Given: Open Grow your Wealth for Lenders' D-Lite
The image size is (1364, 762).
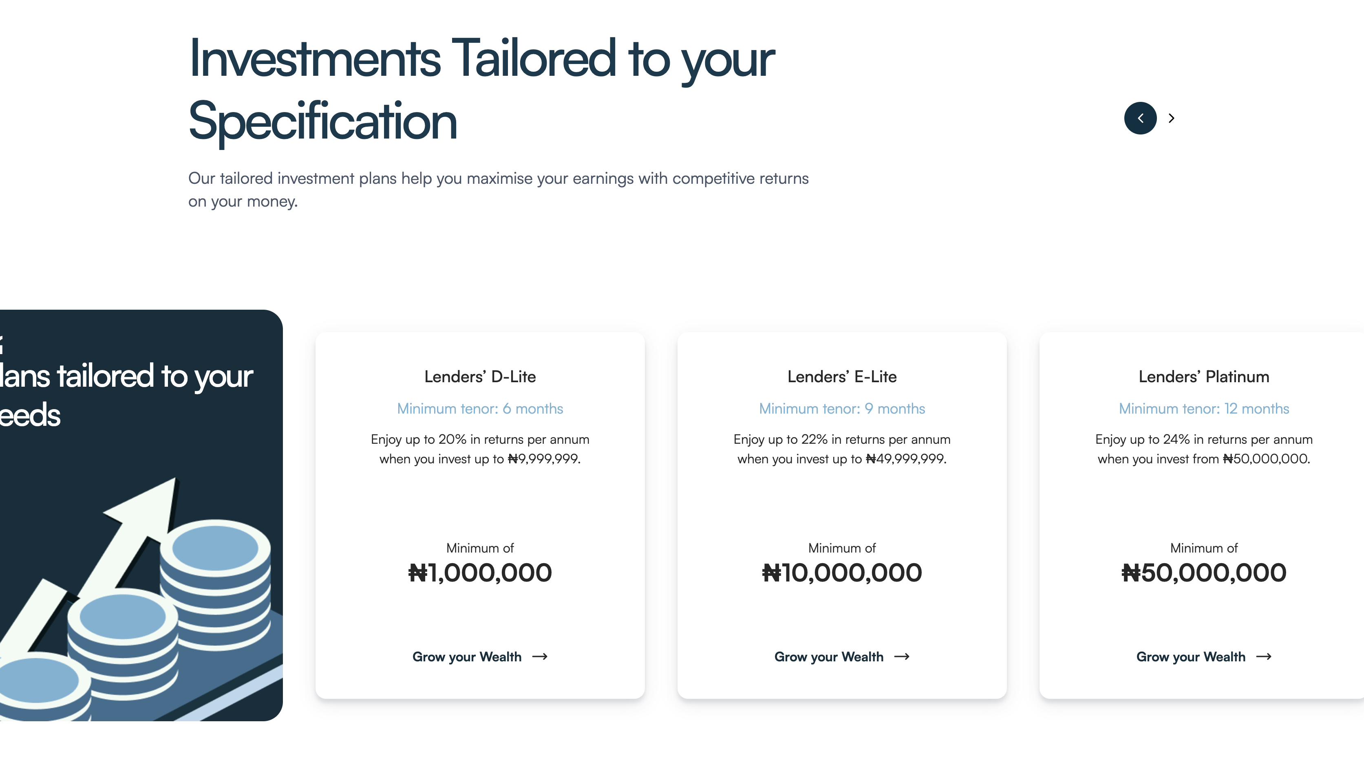Looking at the screenshot, I should pos(466,657).
